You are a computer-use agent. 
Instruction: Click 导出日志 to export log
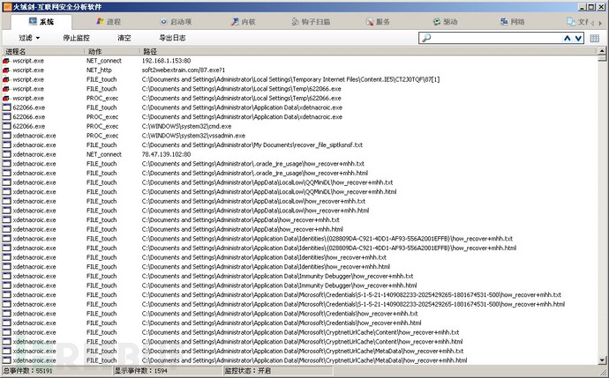pyautogui.click(x=172, y=38)
